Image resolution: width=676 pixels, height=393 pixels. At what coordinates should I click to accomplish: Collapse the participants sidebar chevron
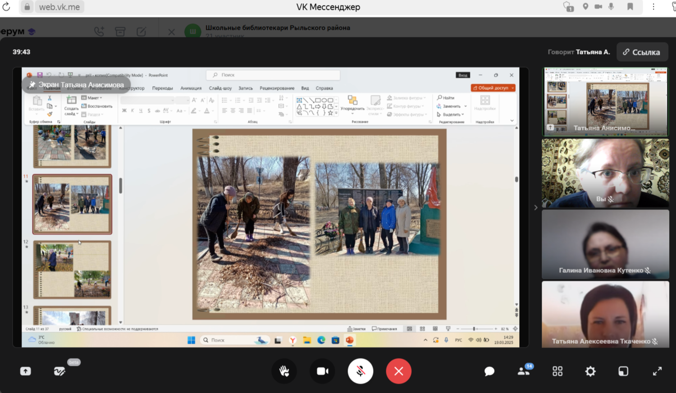pyautogui.click(x=535, y=207)
